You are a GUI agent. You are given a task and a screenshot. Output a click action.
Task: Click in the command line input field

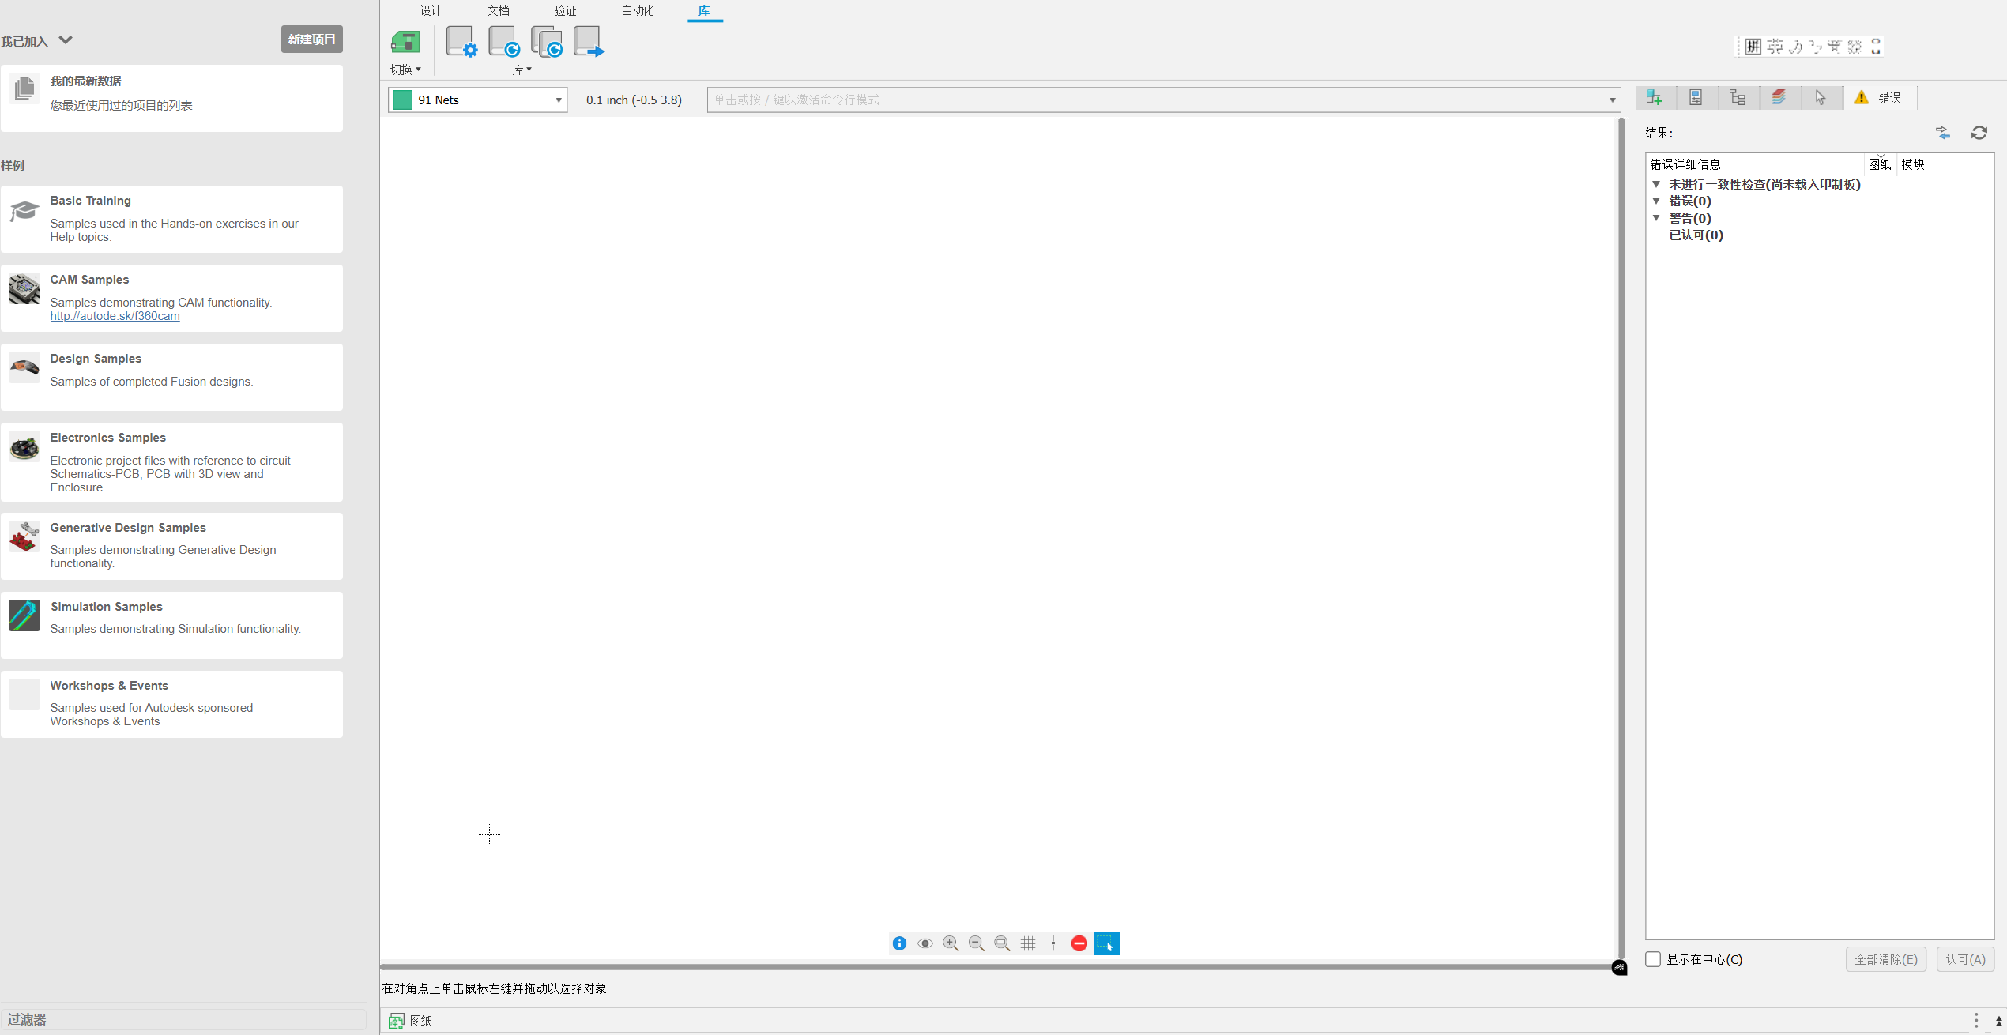coord(1158,100)
